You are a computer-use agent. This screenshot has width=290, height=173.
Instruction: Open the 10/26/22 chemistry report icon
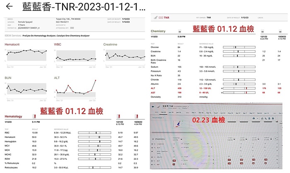280,31
